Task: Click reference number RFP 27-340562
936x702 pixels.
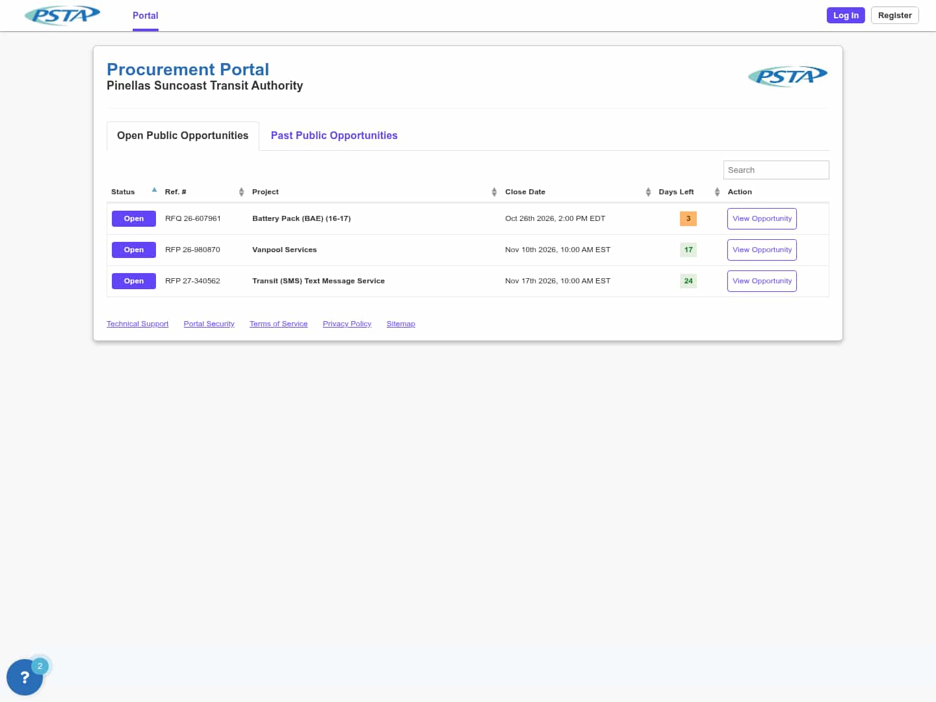Action: click(192, 281)
